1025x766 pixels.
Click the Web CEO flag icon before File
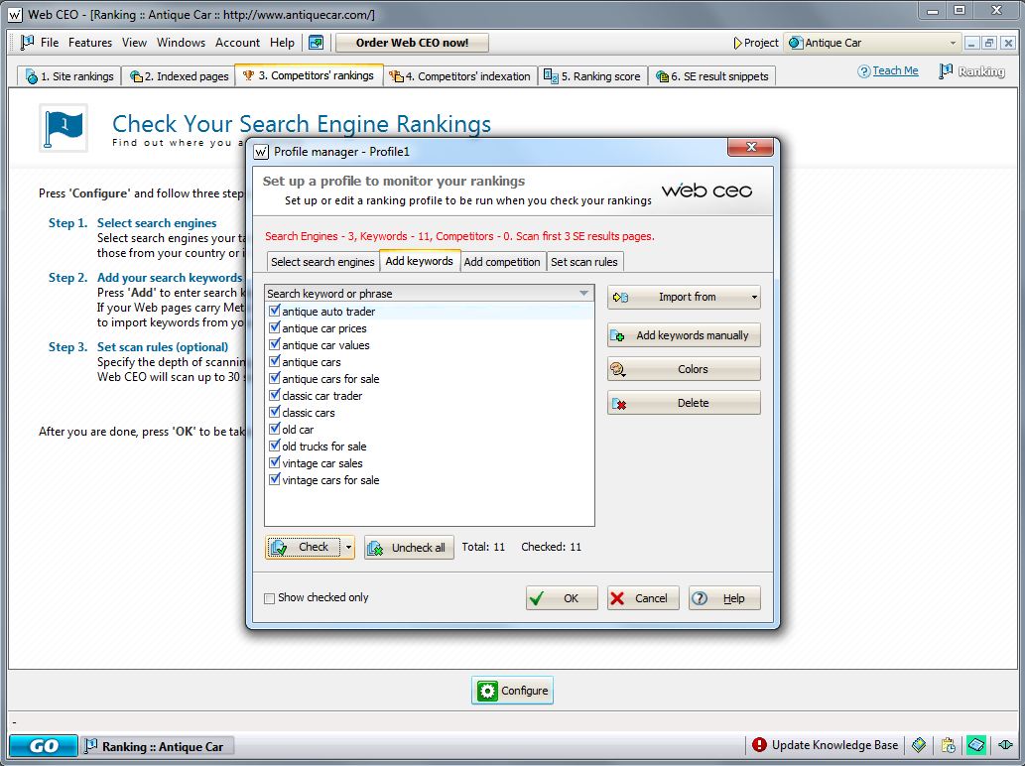click(27, 43)
